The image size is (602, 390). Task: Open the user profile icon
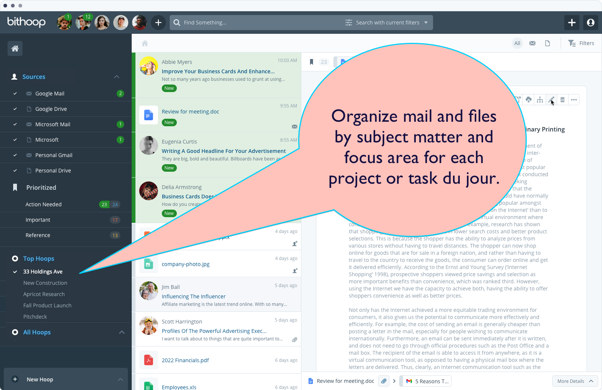pos(591,23)
